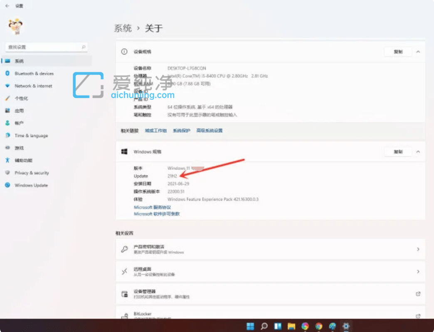The height and width of the screenshot is (332, 434).
Task: Open File Explorer from taskbar
Action: click(x=291, y=326)
